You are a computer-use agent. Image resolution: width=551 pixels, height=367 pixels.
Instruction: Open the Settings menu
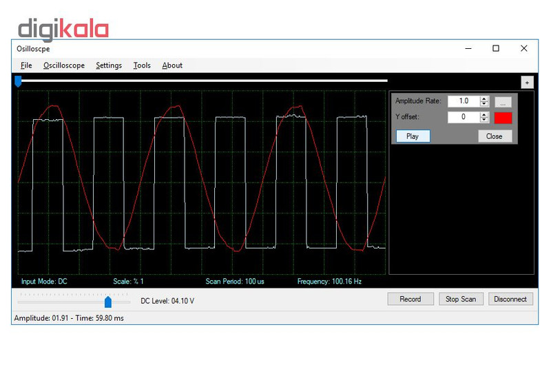point(109,65)
